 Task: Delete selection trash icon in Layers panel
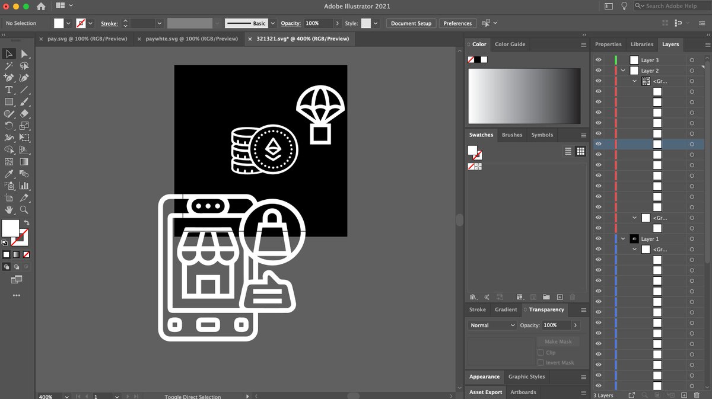pyautogui.click(x=696, y=395)
